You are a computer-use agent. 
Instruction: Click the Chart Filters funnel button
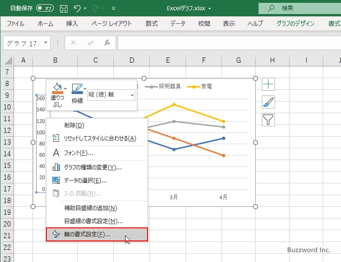coord(268,120)
